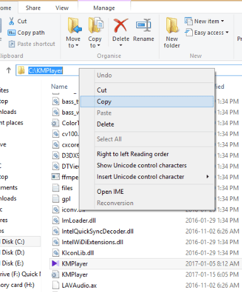242x292 pixels.
Task: Click Reconversion in the context menu
Action: point(147,203)
